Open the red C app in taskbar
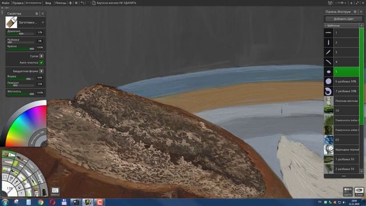Screen dimensions: 366x206 tap(100, 202)
